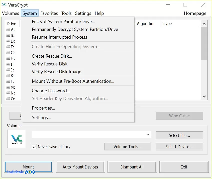212x179 pixels.
Task: Choose Change Password... in System menu
Action: click(x=78, y=91)
